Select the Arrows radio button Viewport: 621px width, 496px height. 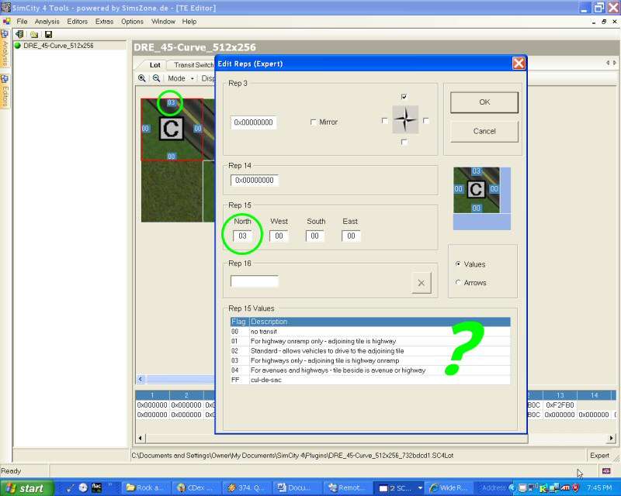458,282
